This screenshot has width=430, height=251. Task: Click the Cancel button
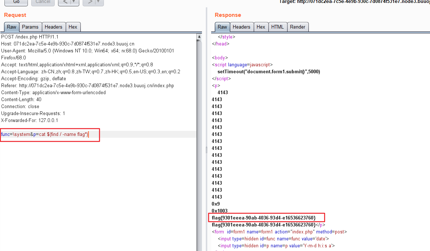click(43, 2)
